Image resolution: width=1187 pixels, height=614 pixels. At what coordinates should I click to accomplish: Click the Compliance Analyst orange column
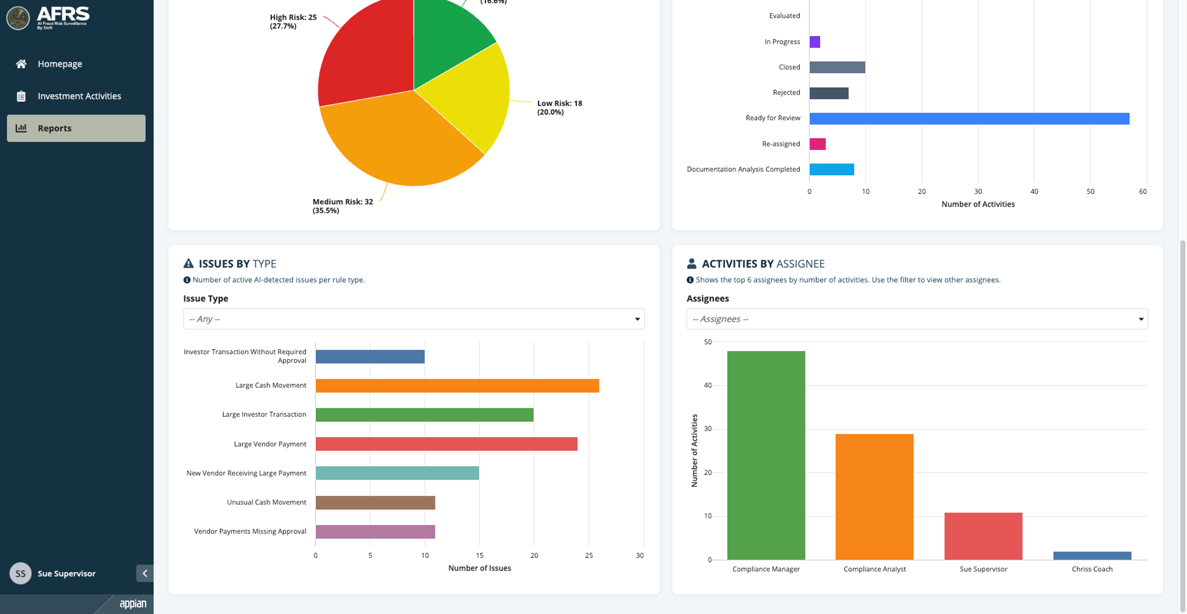(x=874, y=497)
